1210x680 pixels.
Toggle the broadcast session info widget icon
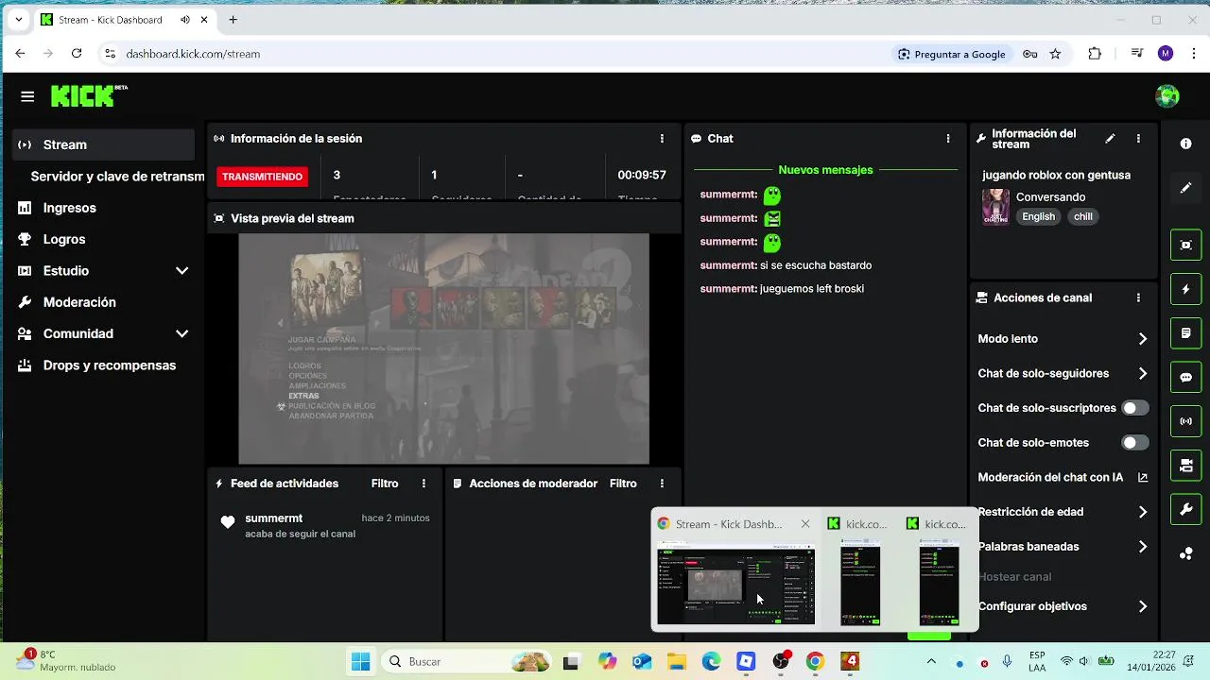(x=1185, y=421)
